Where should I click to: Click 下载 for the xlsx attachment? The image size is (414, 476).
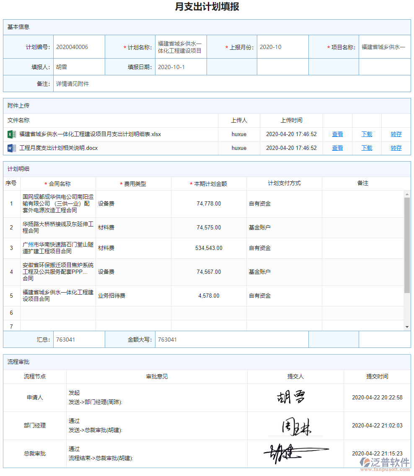coord(367,134)
